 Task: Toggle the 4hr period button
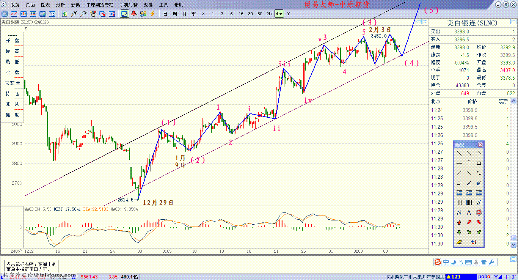click(279, 14)
